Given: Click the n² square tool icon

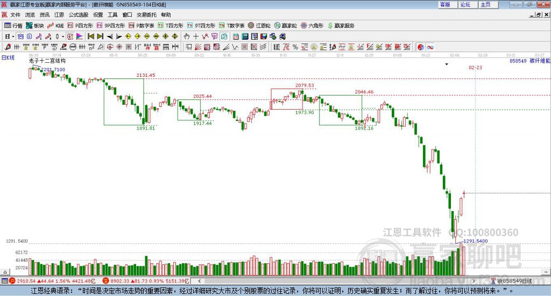Looking at the screenshot, I should (91, 47).
